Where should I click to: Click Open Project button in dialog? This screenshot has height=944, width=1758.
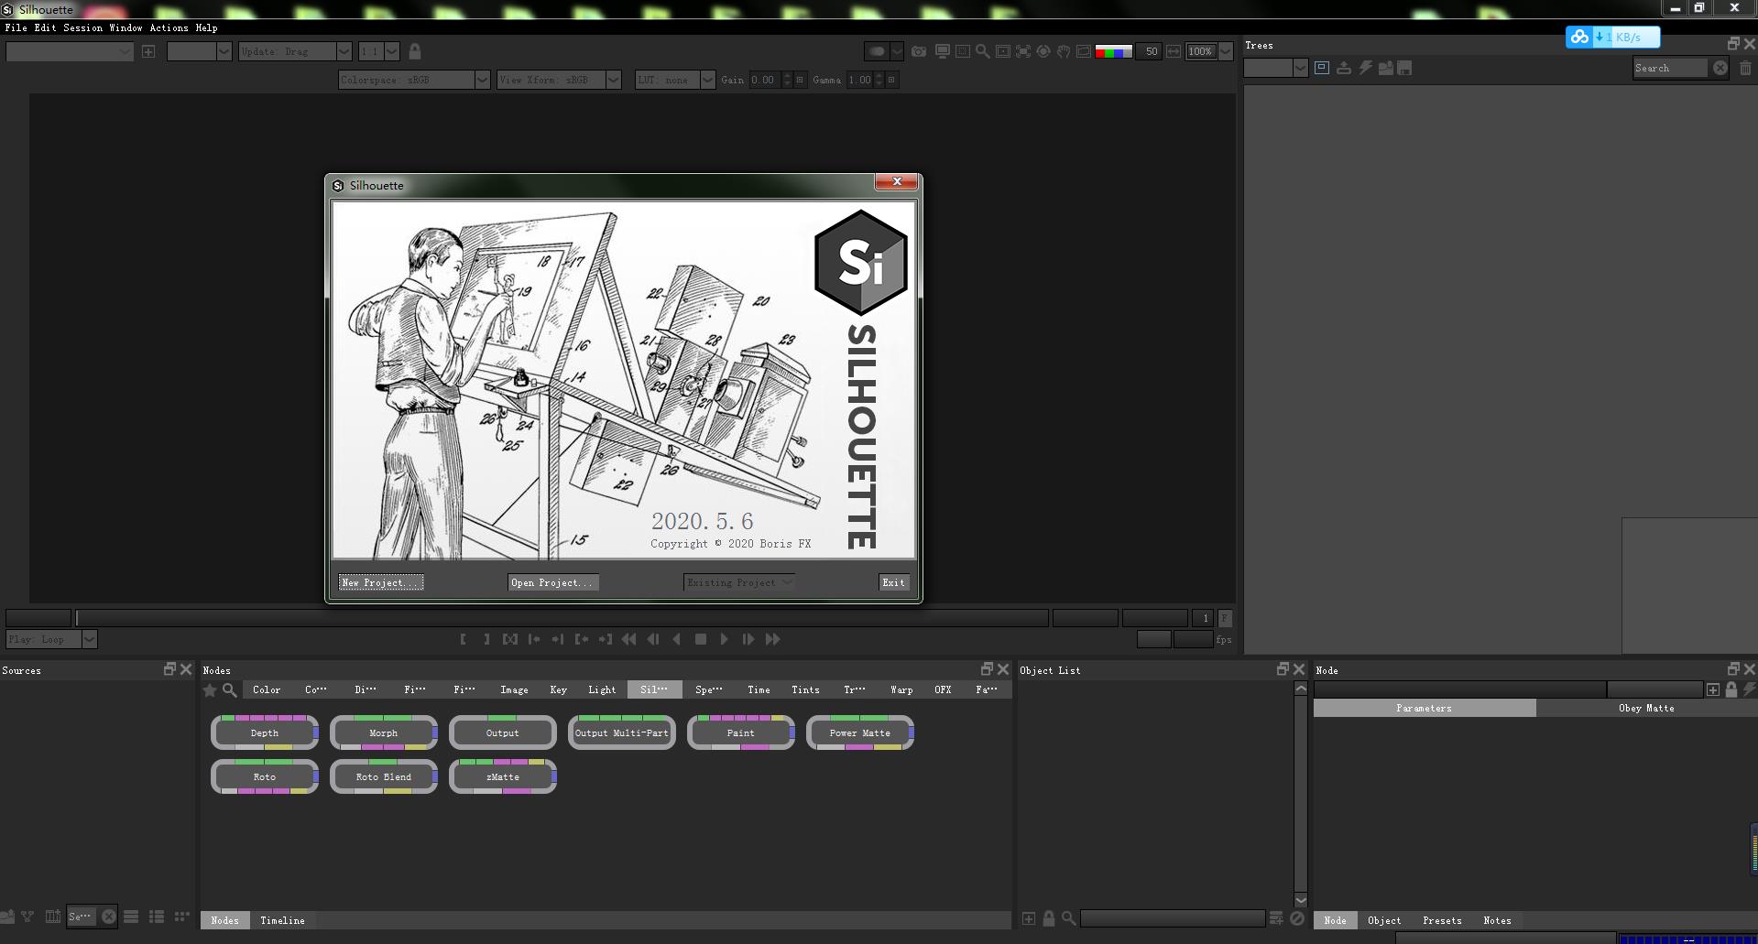point(553,582)
